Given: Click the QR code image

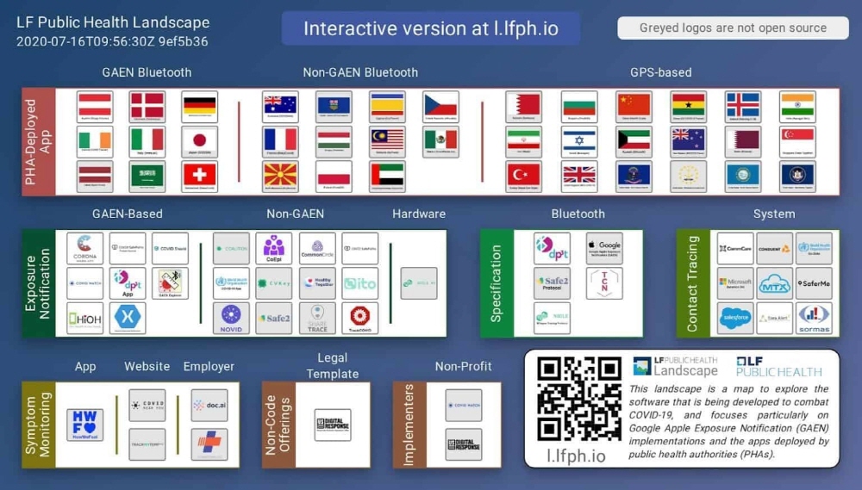Looking at the screenshot, I should [577, 398].
